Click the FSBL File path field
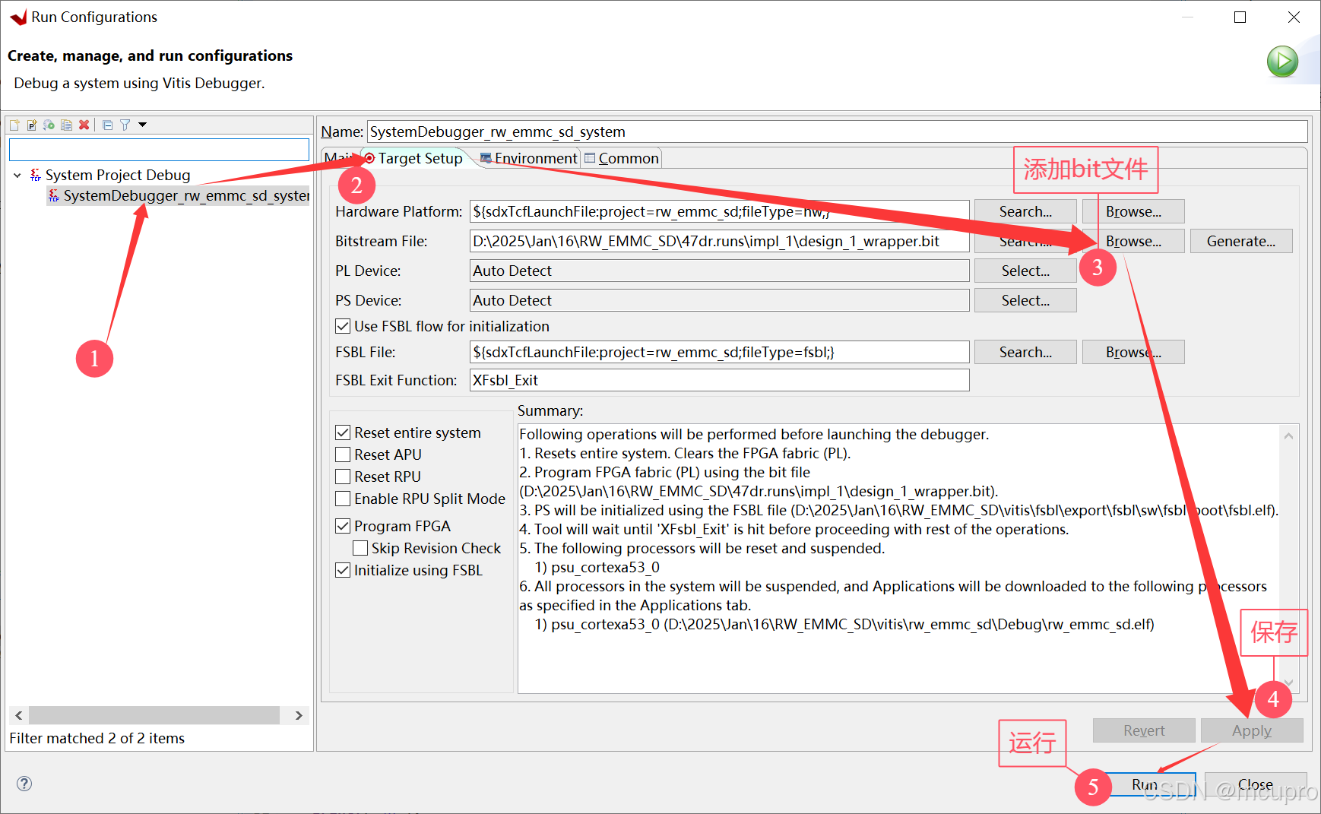This screenshot has width=1321, height=814. click(x=720, y=352)
